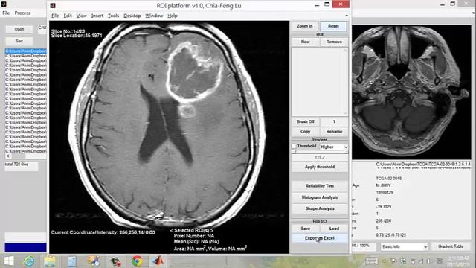The width and height of the screenshot is (476, 268).
Task: Click Sort button below Open
Action: pyautogui.click(x=19, y=41)
